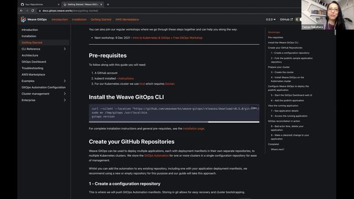Jump to View the running application in contents
Viewport: 354px width, 199px height.
[x=283, y=106]
